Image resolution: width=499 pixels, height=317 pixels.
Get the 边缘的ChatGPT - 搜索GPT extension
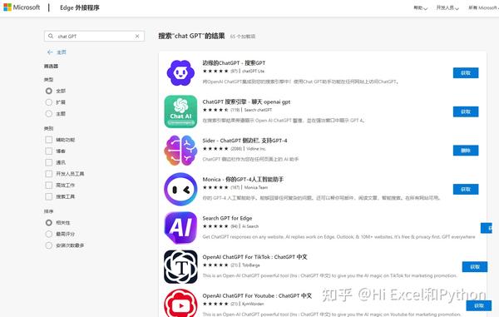(x=466, y=73)
